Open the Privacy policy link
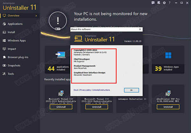 [x=85, y=90]
